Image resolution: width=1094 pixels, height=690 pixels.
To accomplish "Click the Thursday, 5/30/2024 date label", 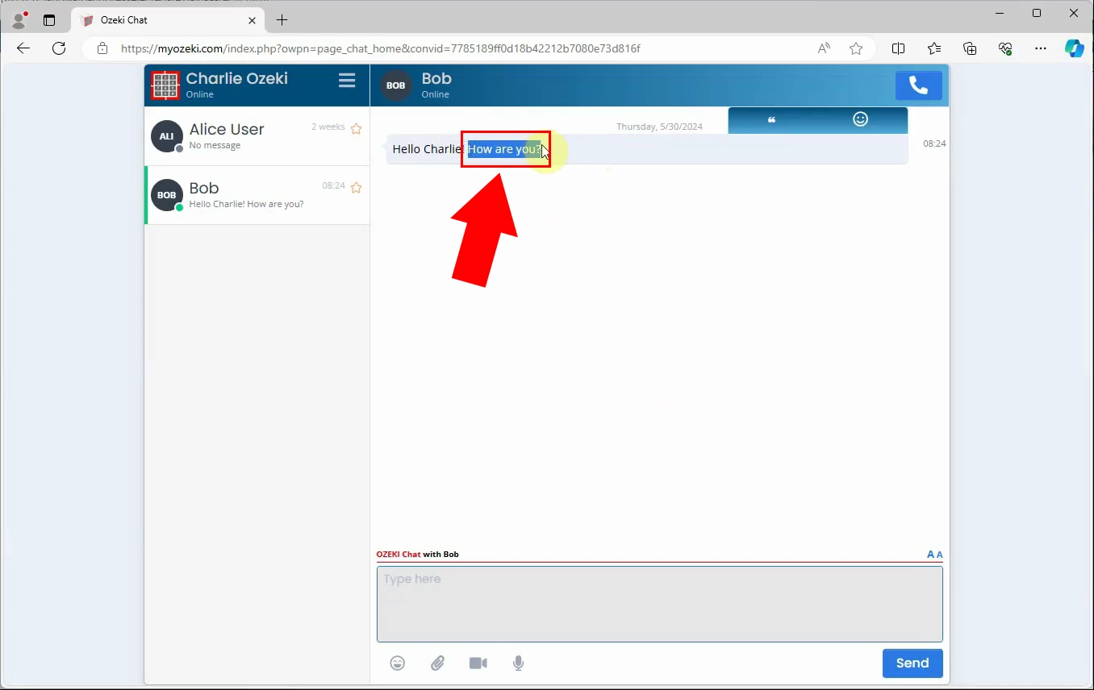I will click(659, 127).
